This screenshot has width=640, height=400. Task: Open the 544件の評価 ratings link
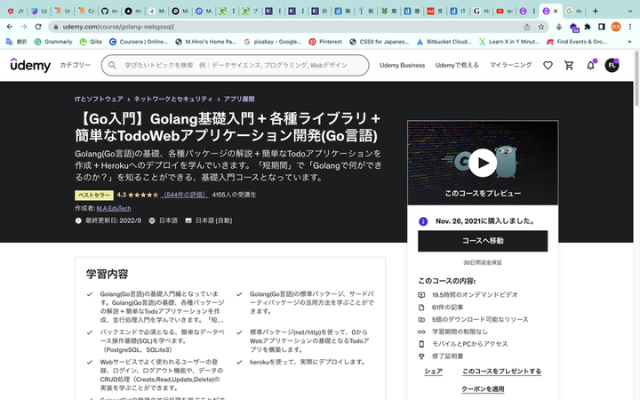(185, 195)
